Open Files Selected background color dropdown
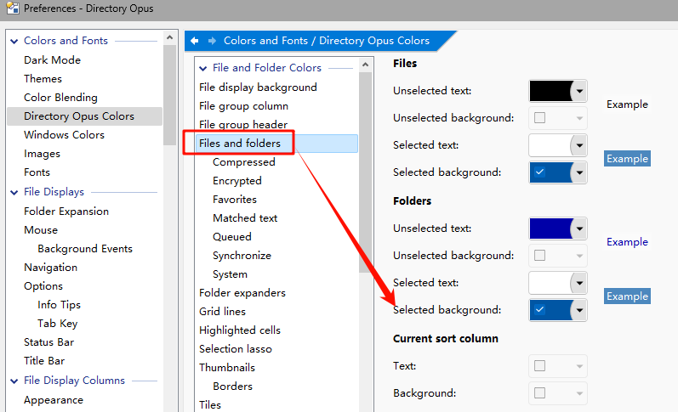678x412 pixels. pyautogui.click(x=579, y=172)
